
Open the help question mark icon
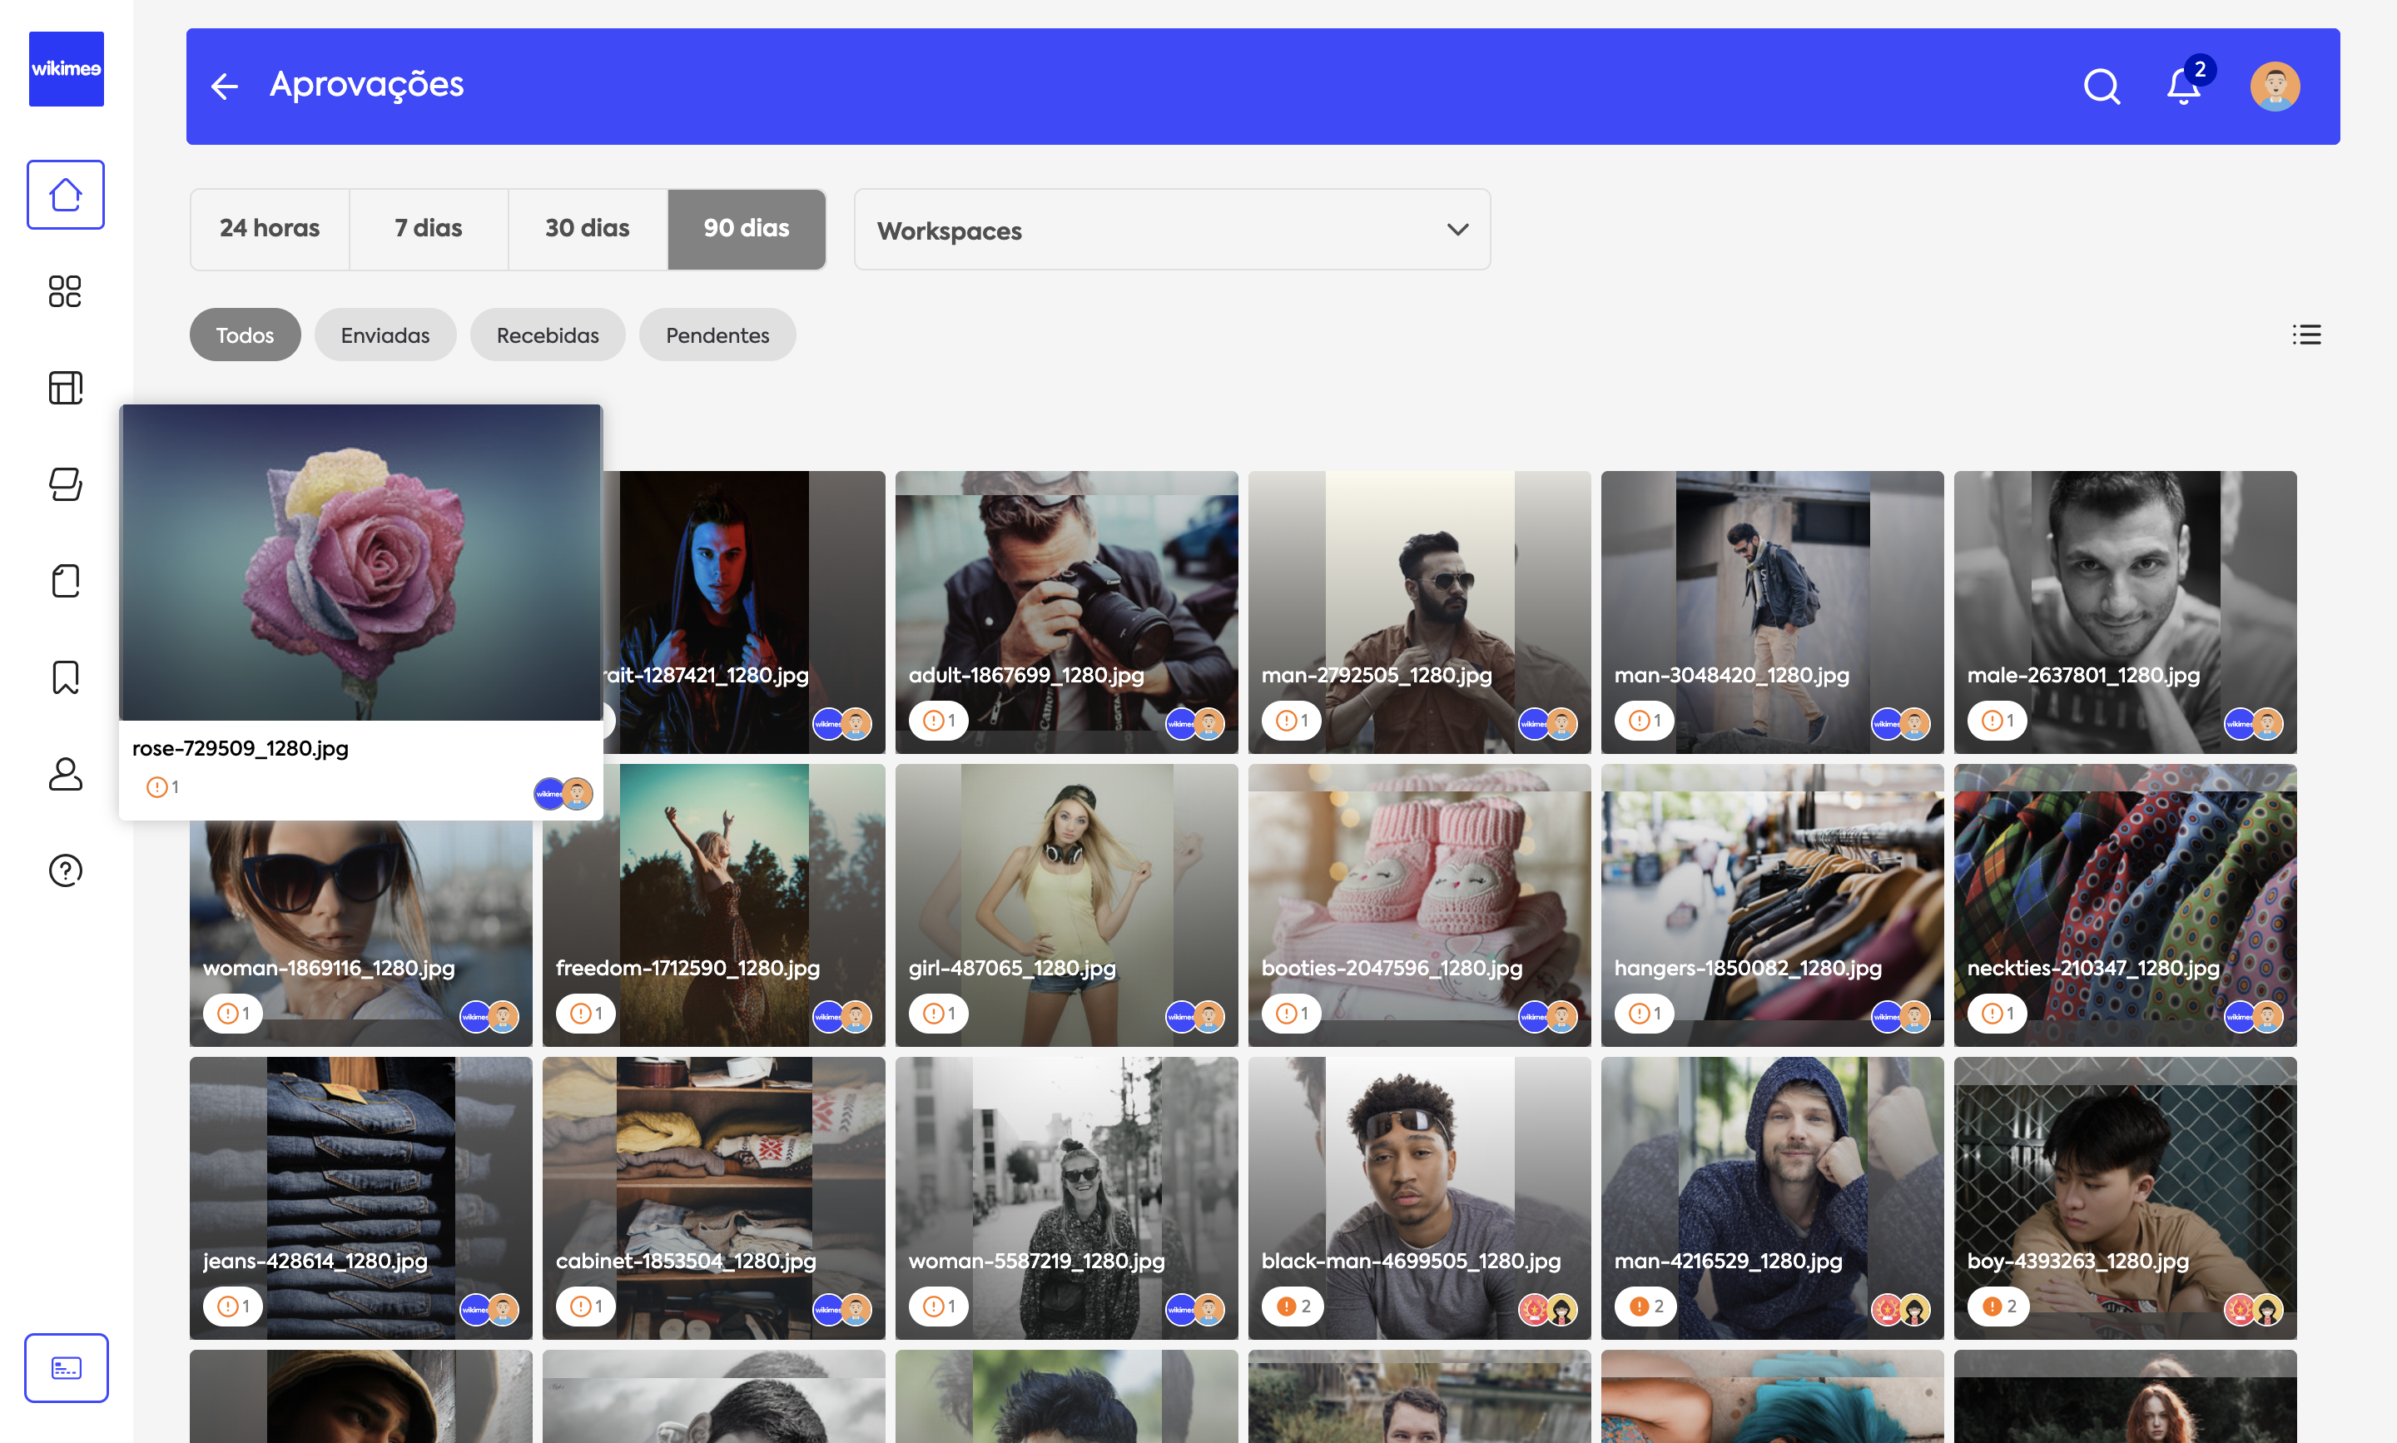[x=65, y=870]
